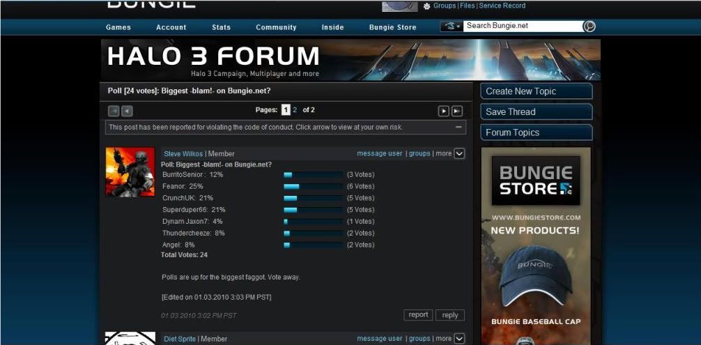Click the Save Thread button
The width and height of the screenshot is (701, 345).
[536, 112]
